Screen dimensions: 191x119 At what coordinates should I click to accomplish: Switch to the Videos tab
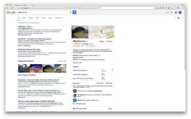click(x=44, y=18)
